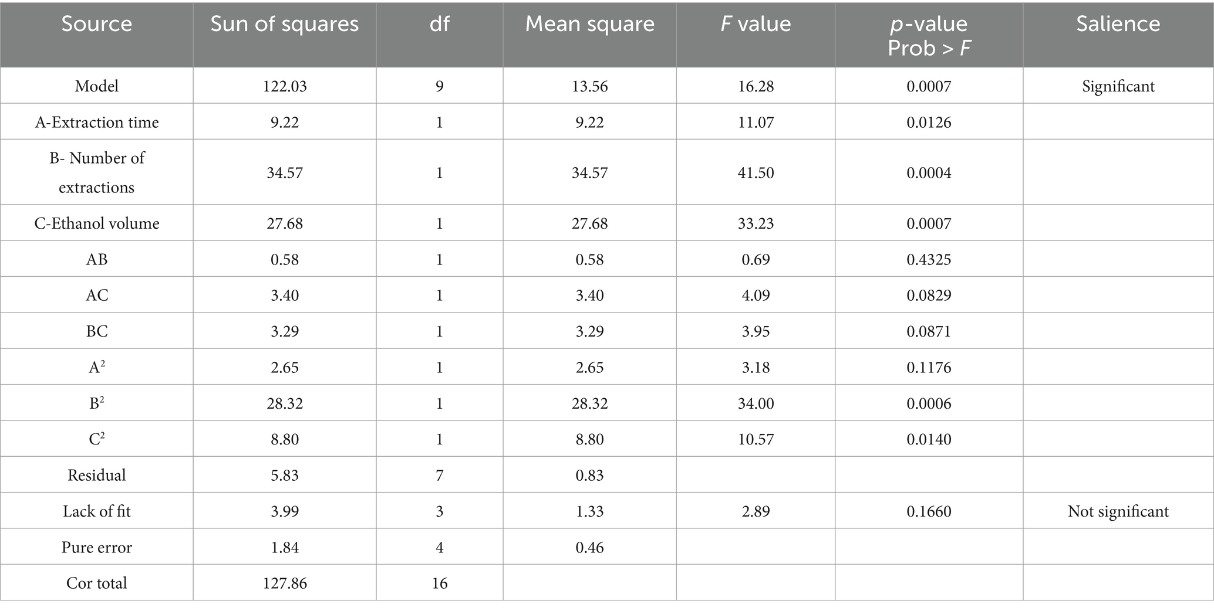The image size is (1214, 611).
Task: Click the Pure error row label
Action: click(x=97, y=547)
